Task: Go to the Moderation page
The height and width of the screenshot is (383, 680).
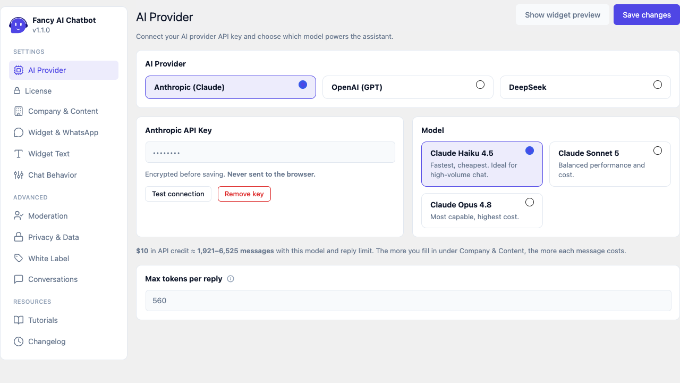Action: [x=64, y=216]
